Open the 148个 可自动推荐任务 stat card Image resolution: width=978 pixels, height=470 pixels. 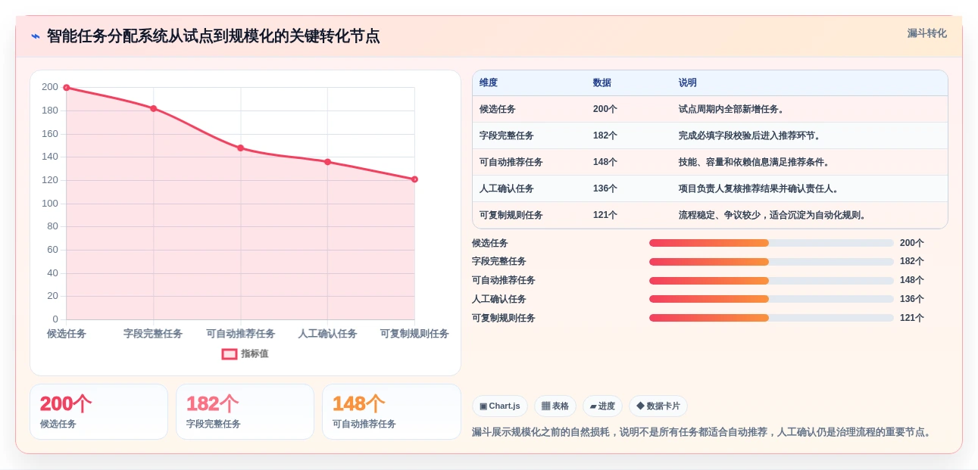pyautogui.click(x=391, y=412)
